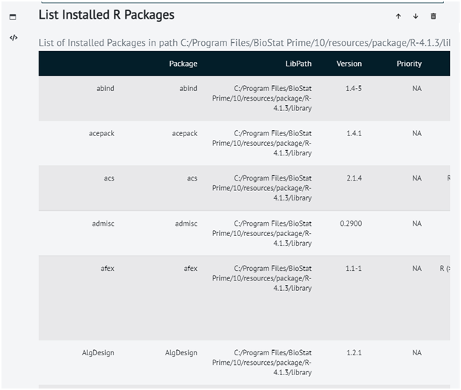Click the AlgDesign version 1.2.1 cell
Image resolution: width=461 pixels, height=390 pixels.
354,353
